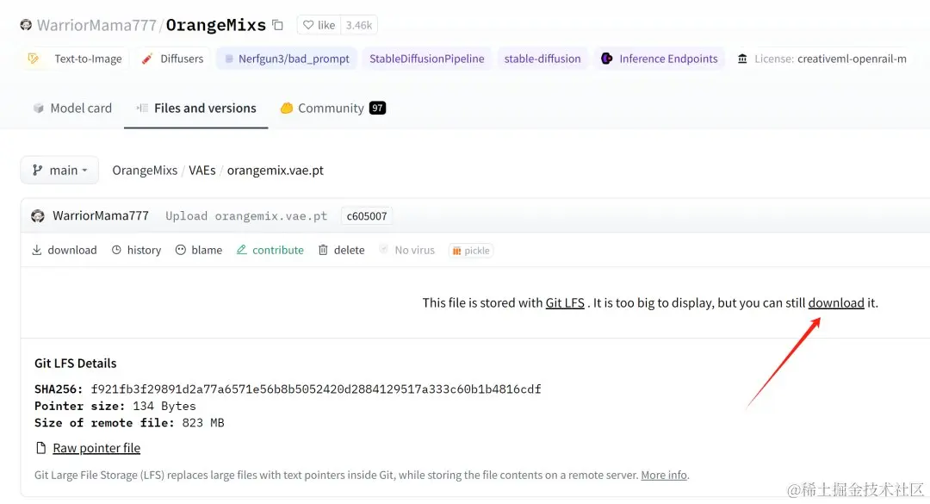930x504 pixels.
Task: Click the dataset icon beside Nerfgun3/bad_prompt
Action: [x=228, y=59]
